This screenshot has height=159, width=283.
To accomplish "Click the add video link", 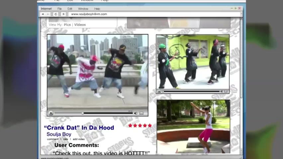I will pyautogui.click(x=79, y=139).
